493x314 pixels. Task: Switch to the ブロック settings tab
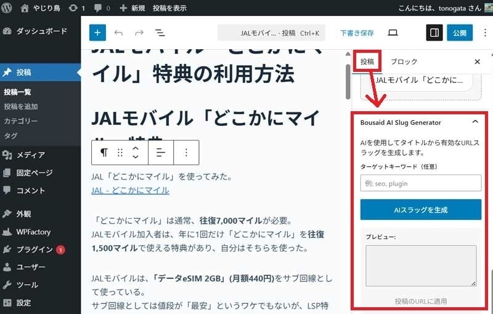[404, 61]
